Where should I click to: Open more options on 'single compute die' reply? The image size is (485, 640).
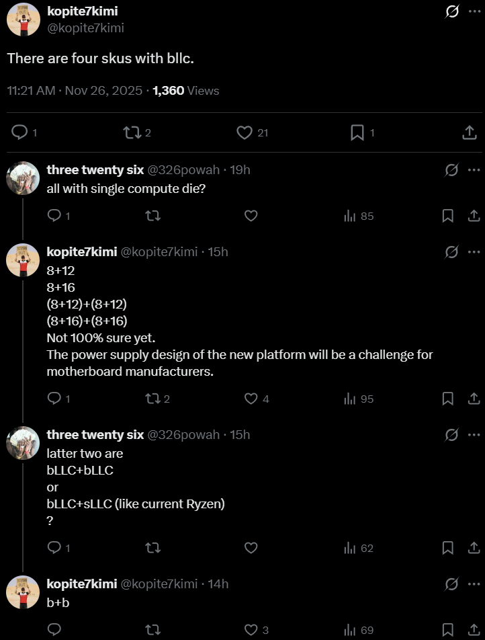point(474,170)
